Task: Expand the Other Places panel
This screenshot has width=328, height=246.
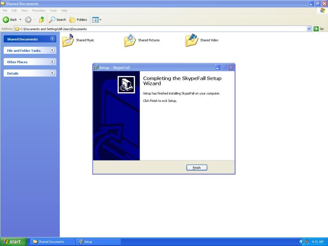Action: point(53,61)
